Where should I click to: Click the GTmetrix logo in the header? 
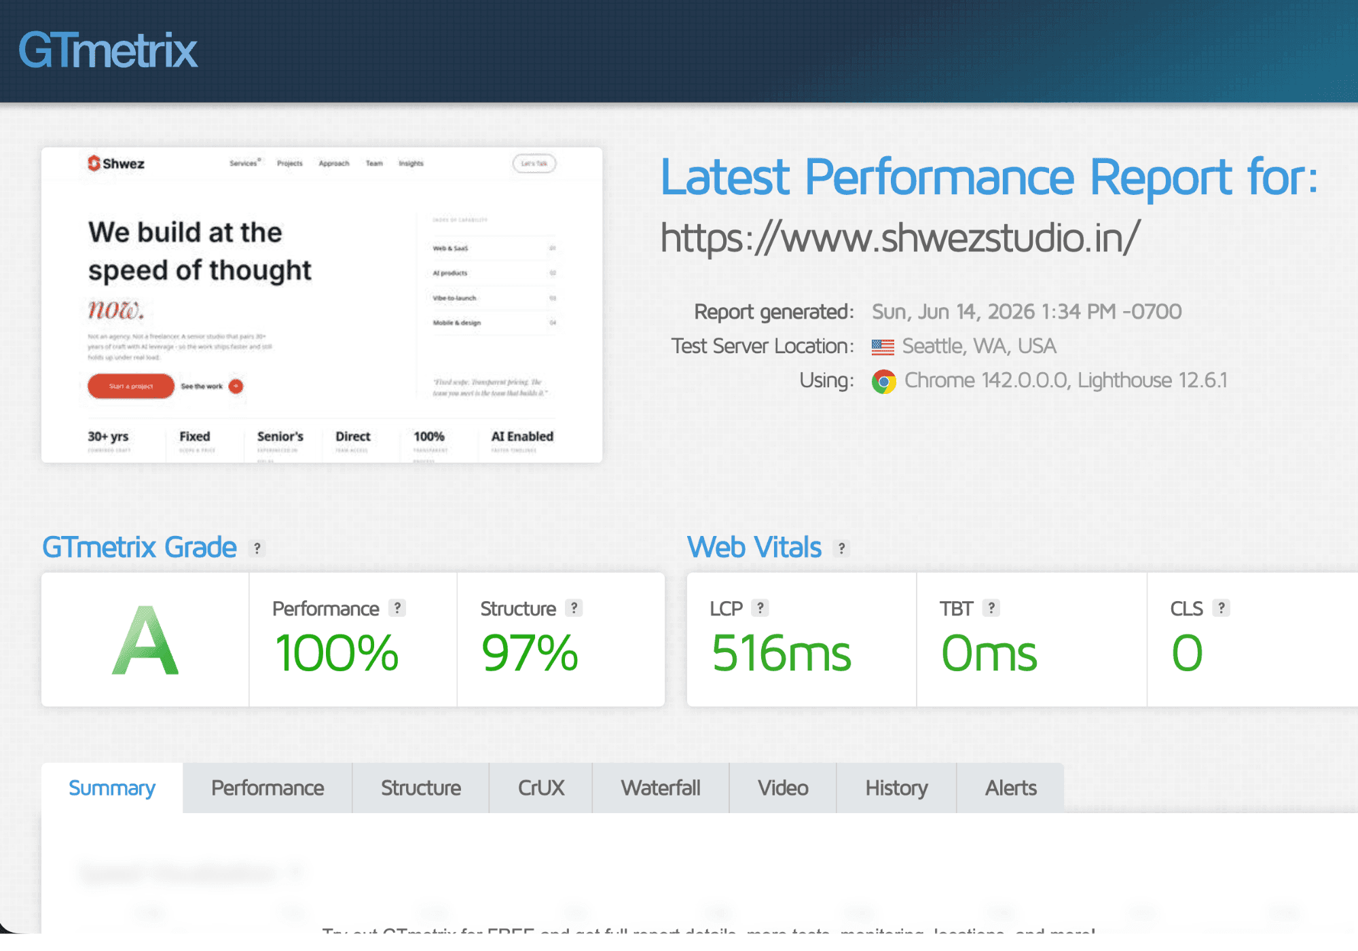[108, 51]
